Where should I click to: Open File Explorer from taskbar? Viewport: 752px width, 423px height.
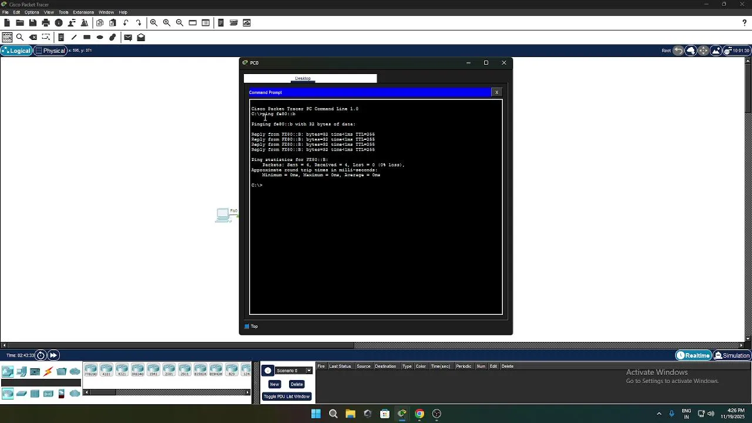(350, 414)
